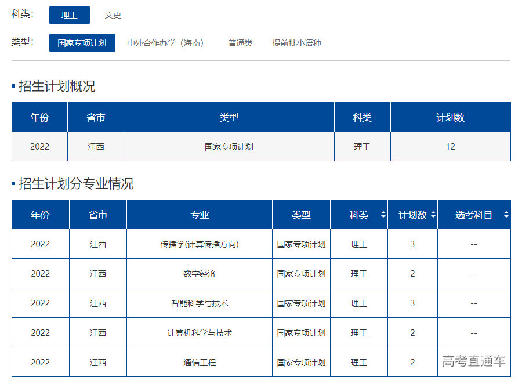The width and height of the screenshot is (522, 384).
Task: Select the 提前批小语种 type
Action: click(x=296, y=43)
